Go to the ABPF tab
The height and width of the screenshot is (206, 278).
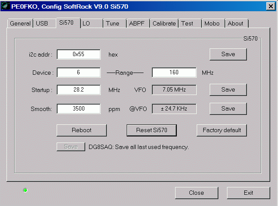(x=138, y=23)
